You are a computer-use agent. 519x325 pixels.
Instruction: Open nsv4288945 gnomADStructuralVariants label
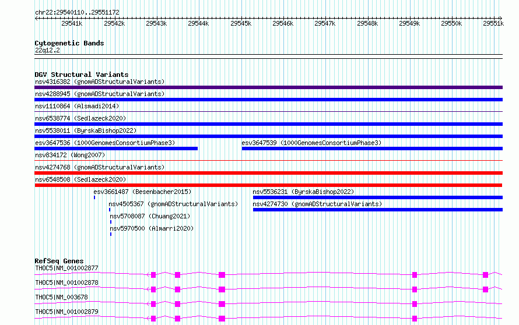tap(100, 94)
